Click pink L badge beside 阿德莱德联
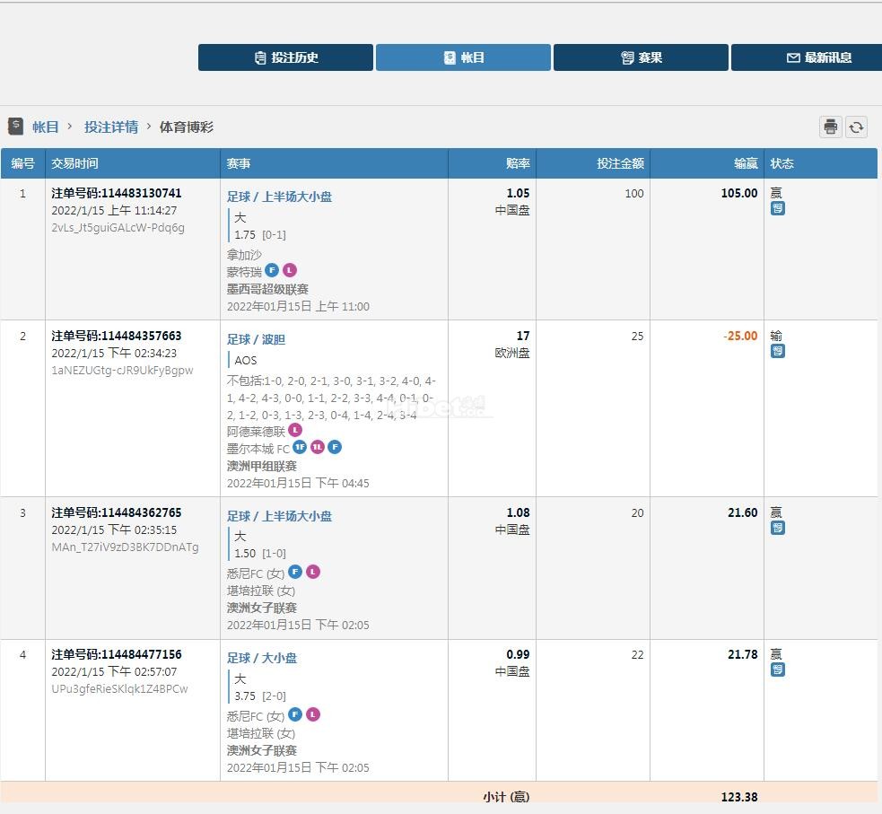Screen dimensions: 882x814 click(x=295, y=430)
